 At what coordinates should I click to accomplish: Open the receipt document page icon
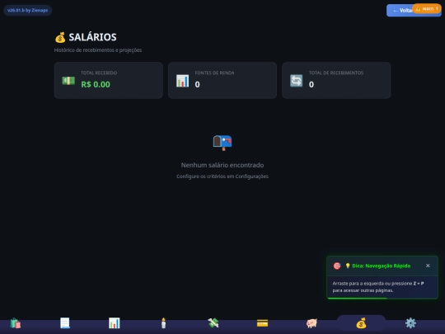(65, 323)
